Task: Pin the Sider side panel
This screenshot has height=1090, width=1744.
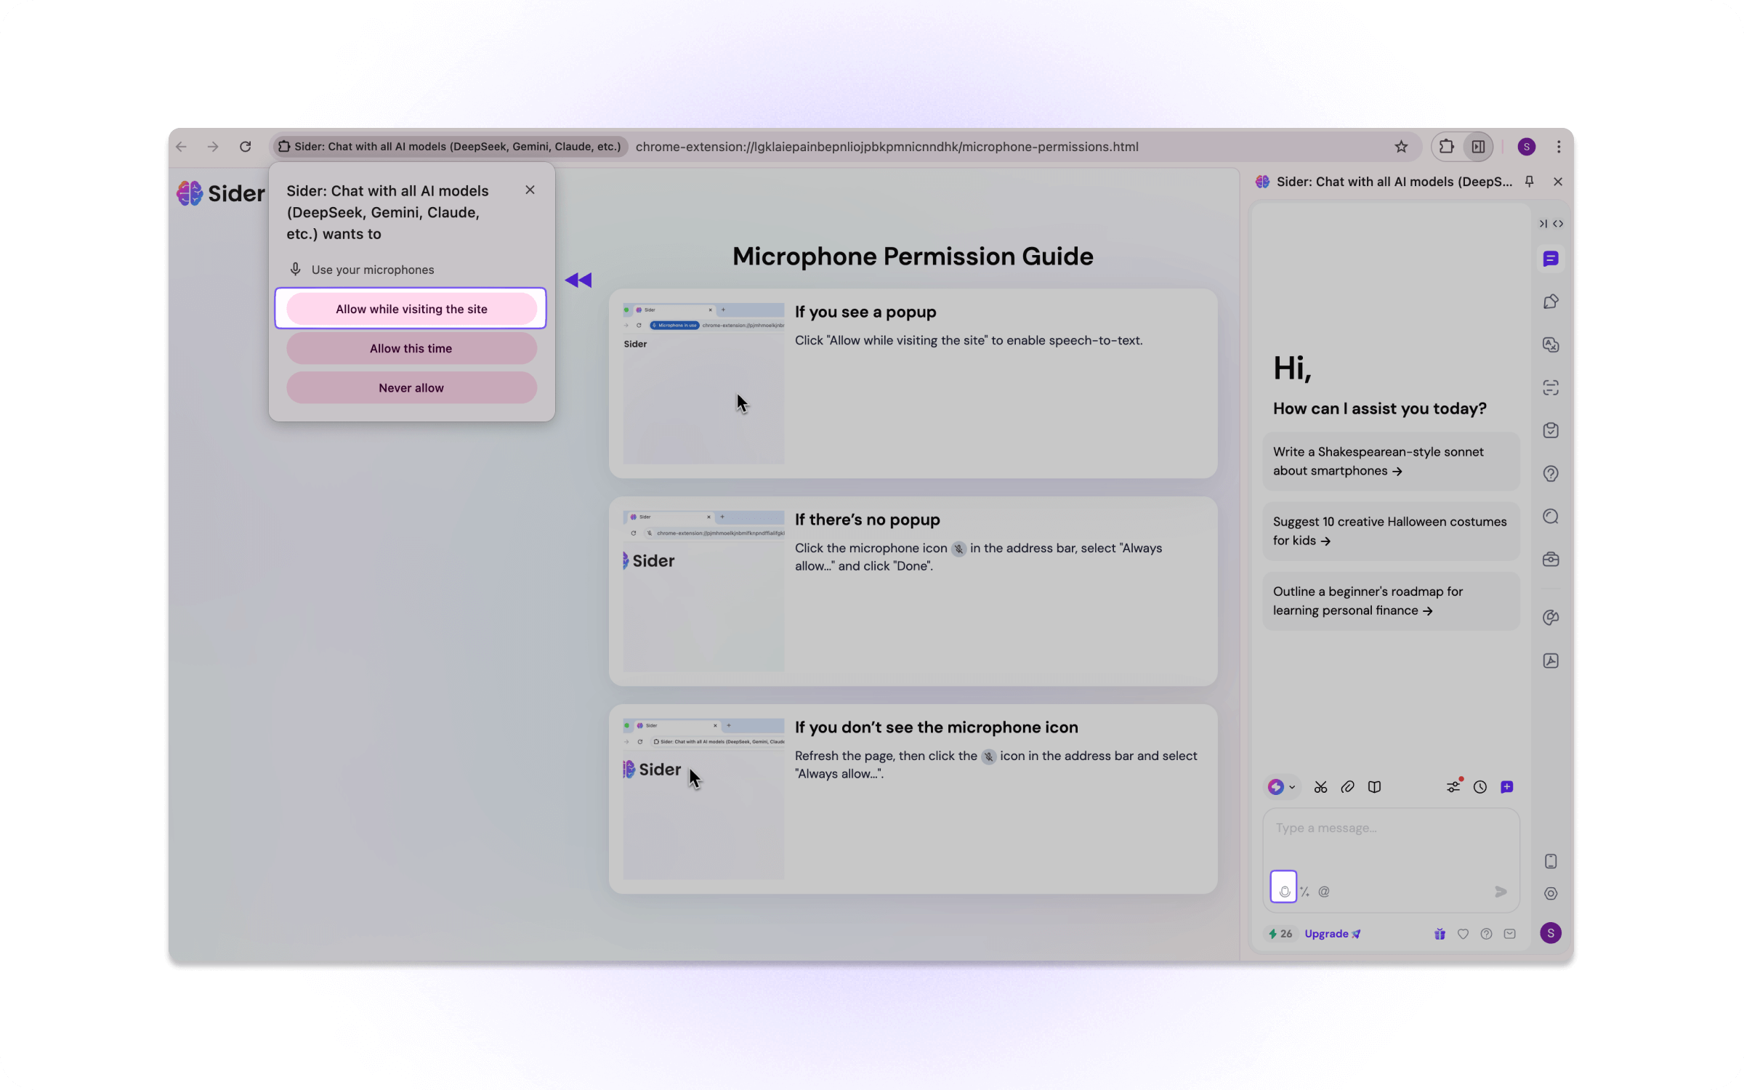Action: 1530,182
